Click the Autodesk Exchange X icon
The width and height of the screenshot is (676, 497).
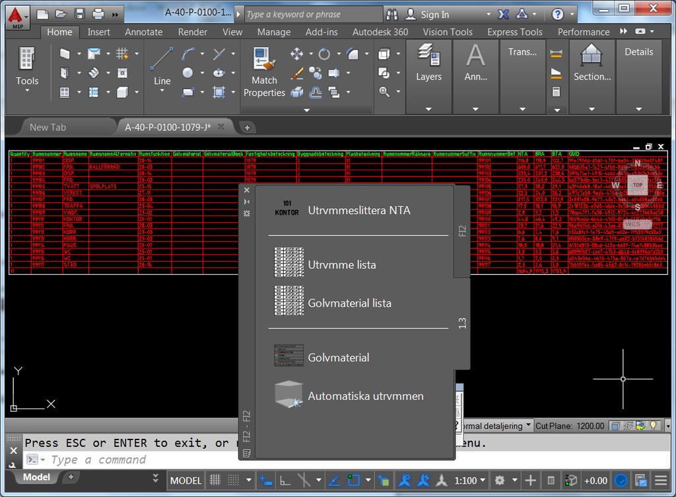503,15
